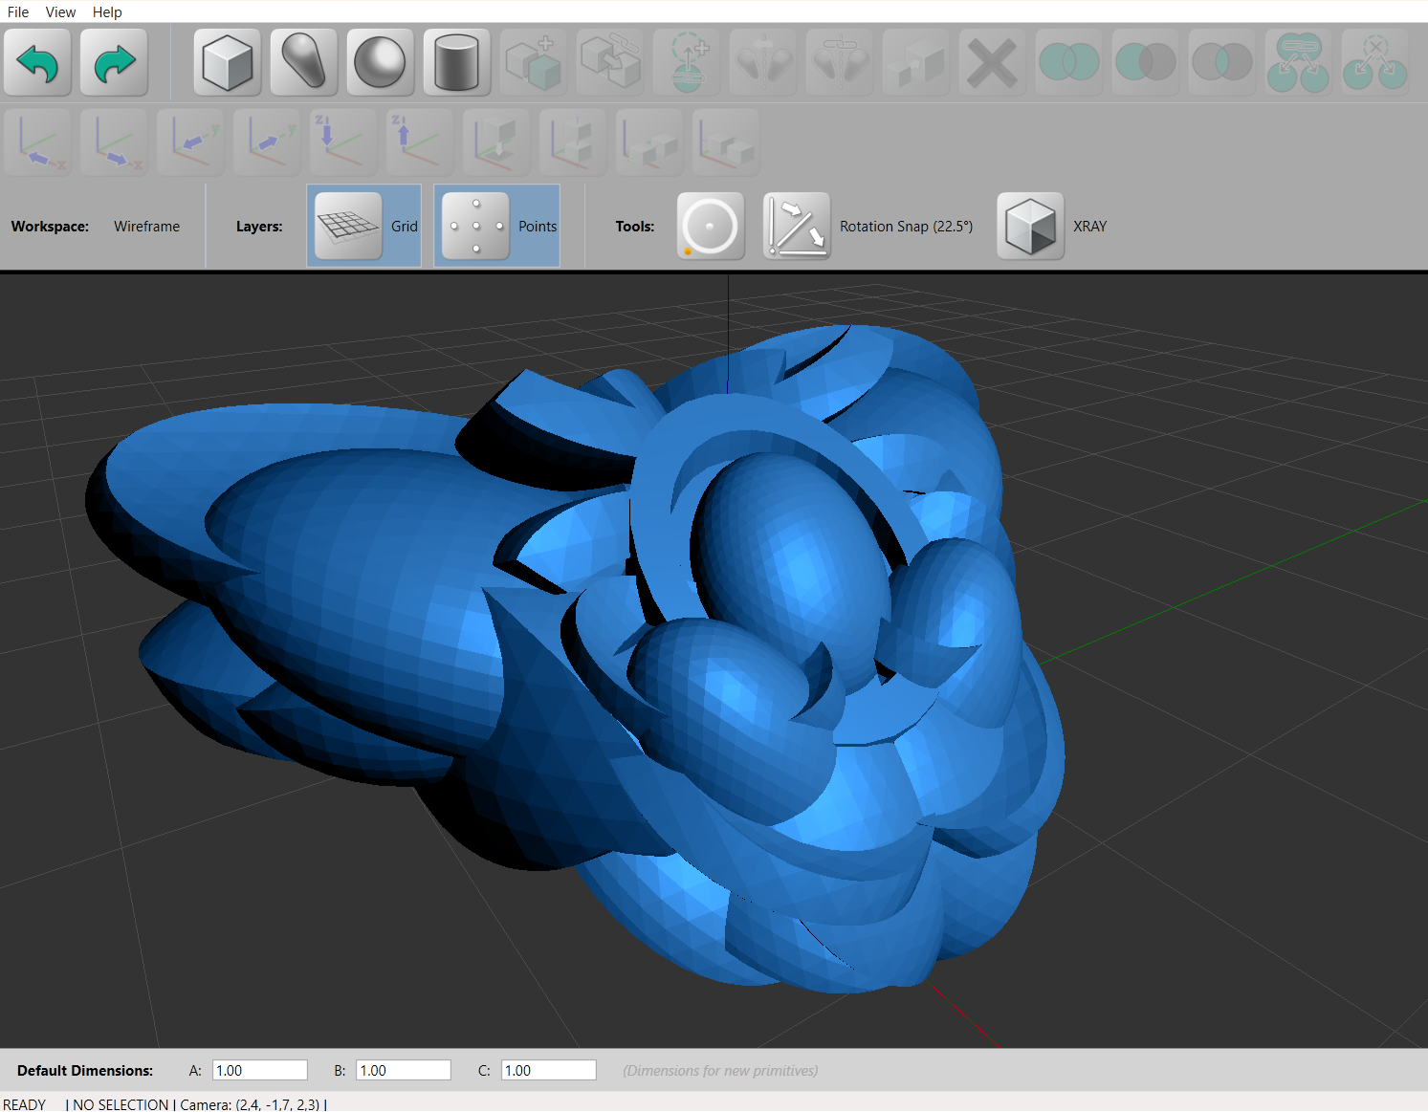Click the Rotation Snap (22.5°) label
Viewport: 1428px width, 1112px height.
tap(906, 226)
